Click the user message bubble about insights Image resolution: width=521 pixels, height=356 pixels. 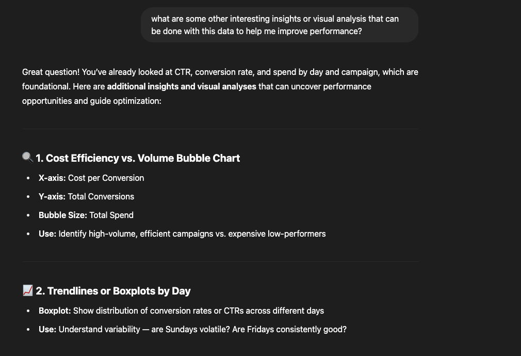point(280,25)
